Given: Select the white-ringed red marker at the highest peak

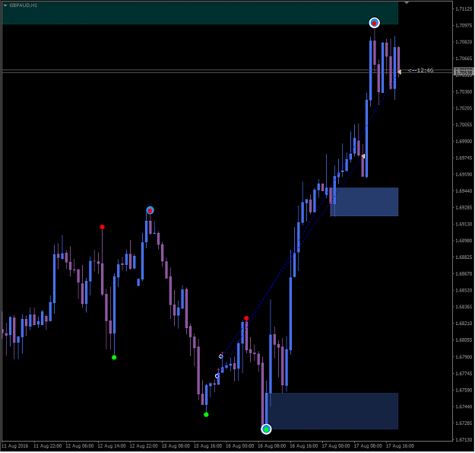Looking at the screenshot, I should pos(375,23).
